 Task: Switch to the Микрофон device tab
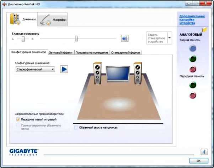pyautogui.click(x=53, y=20)
